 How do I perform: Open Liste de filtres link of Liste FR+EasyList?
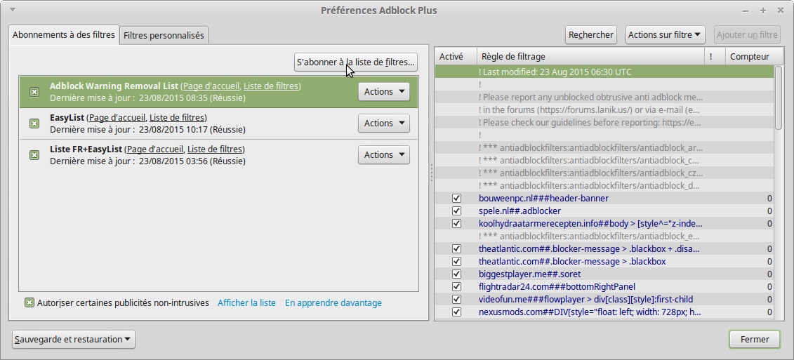(216, 149)
